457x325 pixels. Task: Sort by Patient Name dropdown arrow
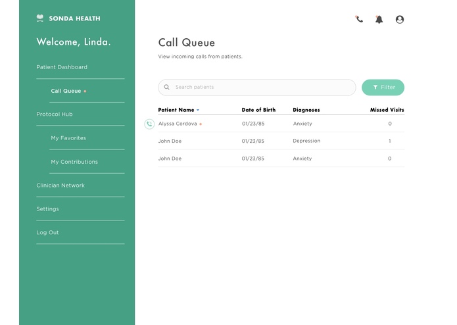(198, 110)
